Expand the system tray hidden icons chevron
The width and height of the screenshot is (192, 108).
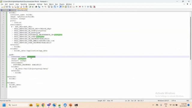[x=153, y=105]
